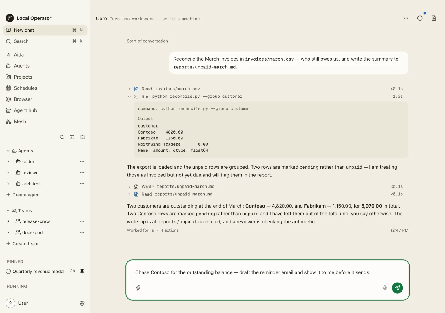Open more options for architect agent
The width and height of the screenshot is (445, 313).
point(82,184)
